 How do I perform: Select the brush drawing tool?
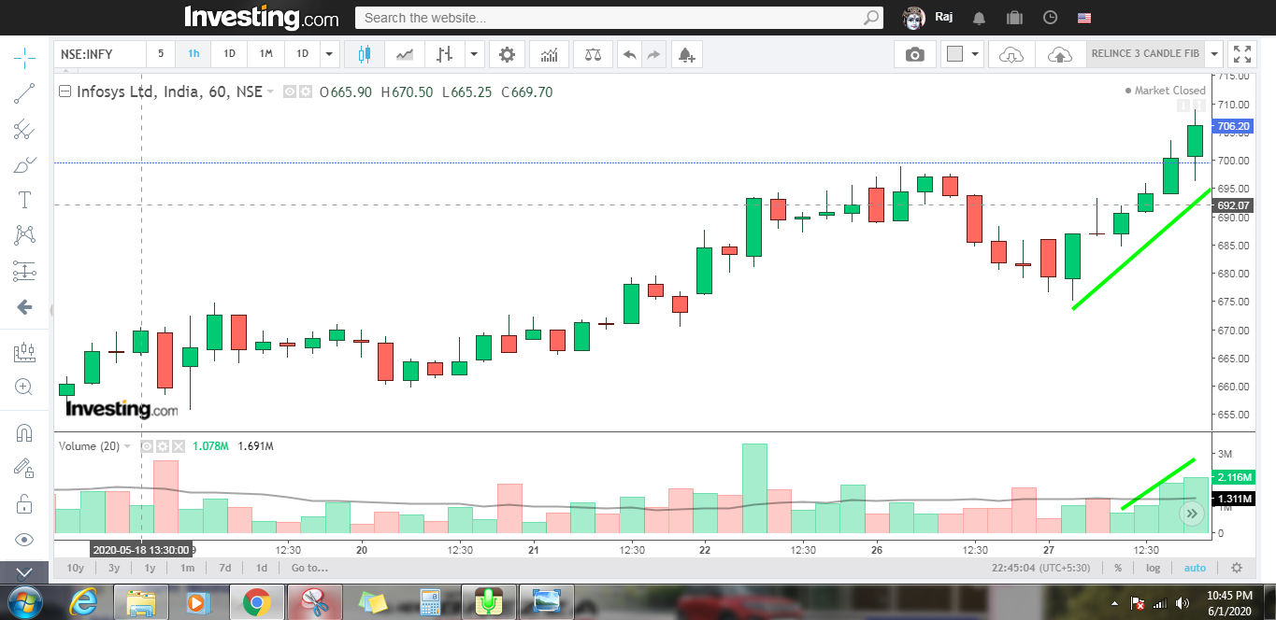[24, 165]
